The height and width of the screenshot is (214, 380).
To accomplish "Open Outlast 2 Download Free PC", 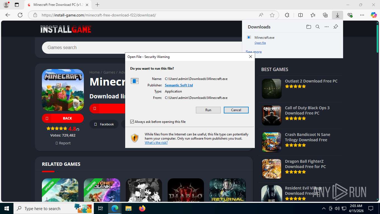I will (311, 81).
